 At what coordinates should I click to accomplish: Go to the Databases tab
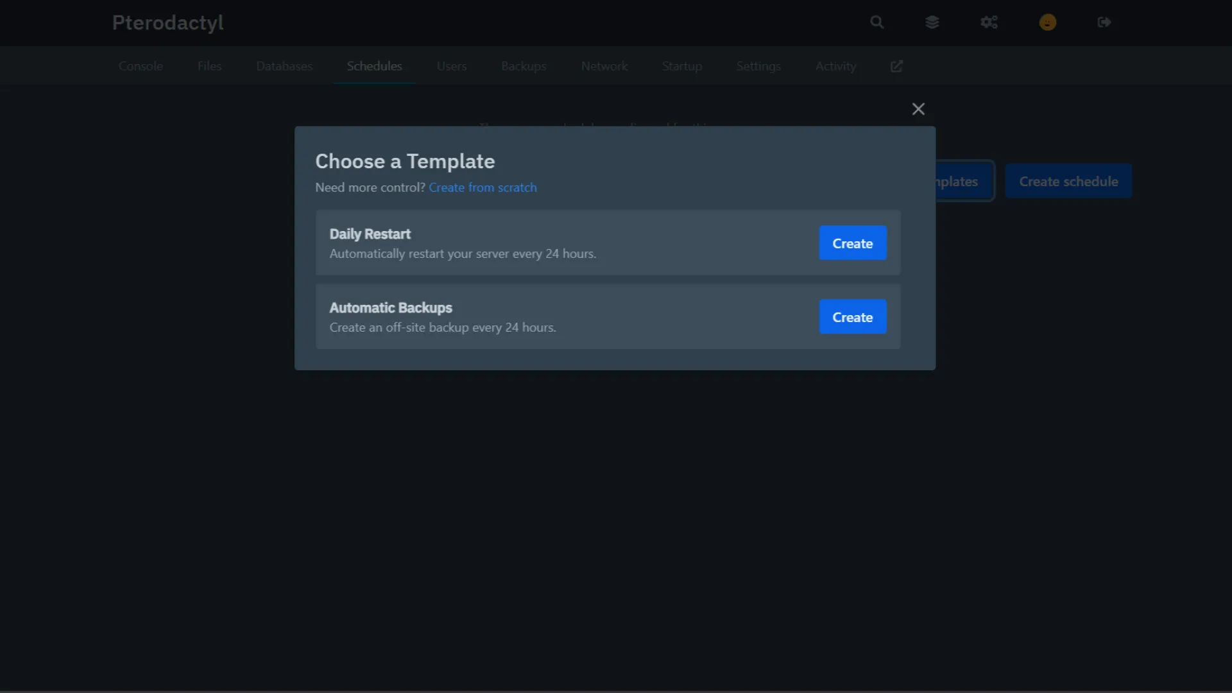(284, 66)
